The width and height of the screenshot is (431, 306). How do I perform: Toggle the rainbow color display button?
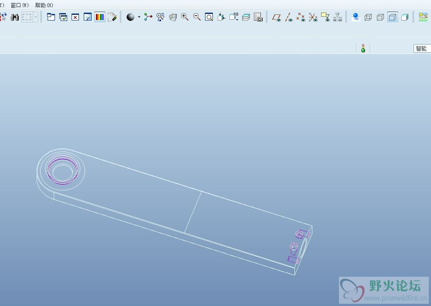(x=100, y=17)
